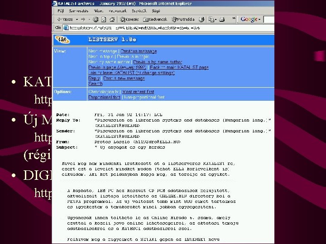Switch to Proportional font option
Screen dimensions: 326x244
(x=105, y=97)
